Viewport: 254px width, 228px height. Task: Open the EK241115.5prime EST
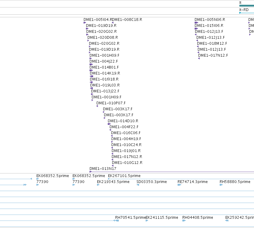[x=162, y=218]
